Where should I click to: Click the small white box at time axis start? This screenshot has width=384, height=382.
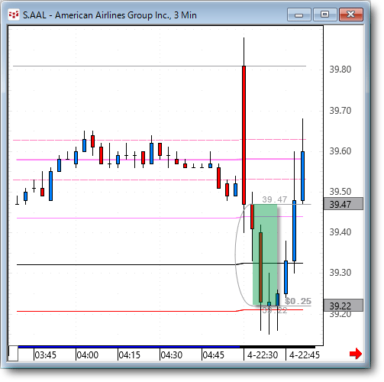click(x=13, y=354)
